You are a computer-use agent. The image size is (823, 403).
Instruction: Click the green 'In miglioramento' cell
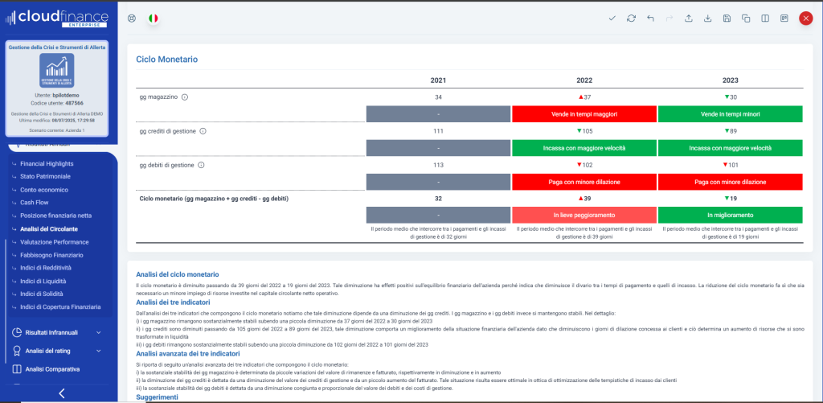(x=730, y=216)
